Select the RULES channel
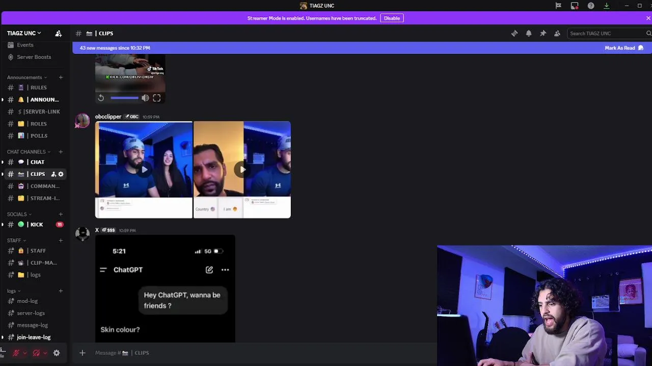The image size is (652, 366). pos(35,87)
